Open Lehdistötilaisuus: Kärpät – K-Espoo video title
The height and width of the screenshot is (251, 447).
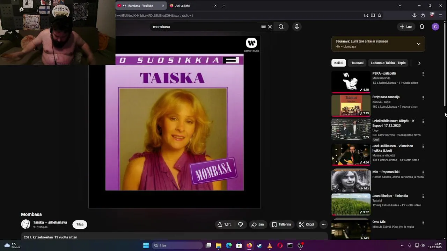394,123
